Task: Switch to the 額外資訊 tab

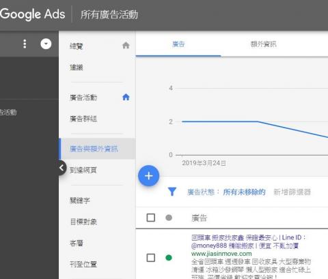Action: click(x=264, y=44)
